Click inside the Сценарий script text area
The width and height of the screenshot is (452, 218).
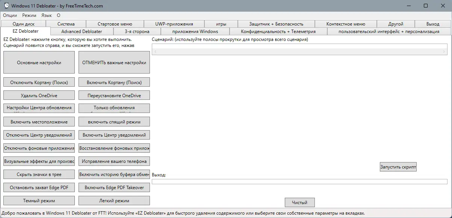point(299,47)
